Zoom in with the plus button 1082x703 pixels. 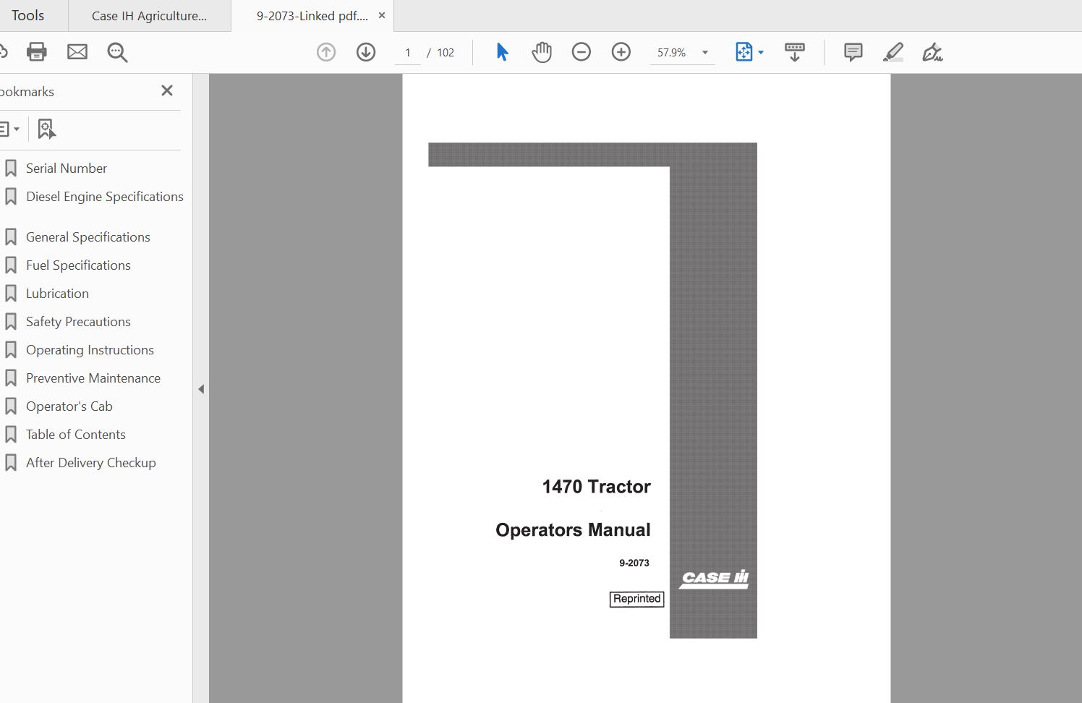tap(621, 52)
